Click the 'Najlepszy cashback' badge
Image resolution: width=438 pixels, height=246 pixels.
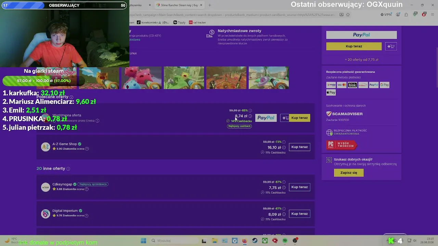(240, 126)
